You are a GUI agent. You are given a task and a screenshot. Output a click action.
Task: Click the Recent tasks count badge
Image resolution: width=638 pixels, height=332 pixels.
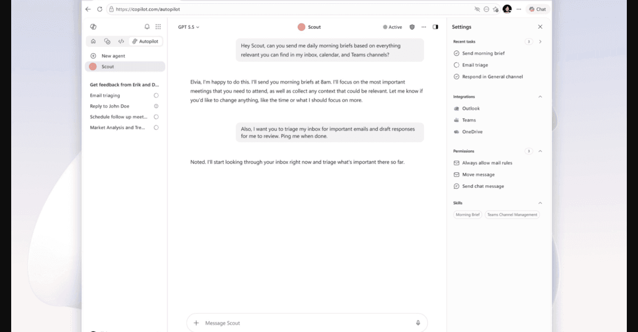click(528, 41)
